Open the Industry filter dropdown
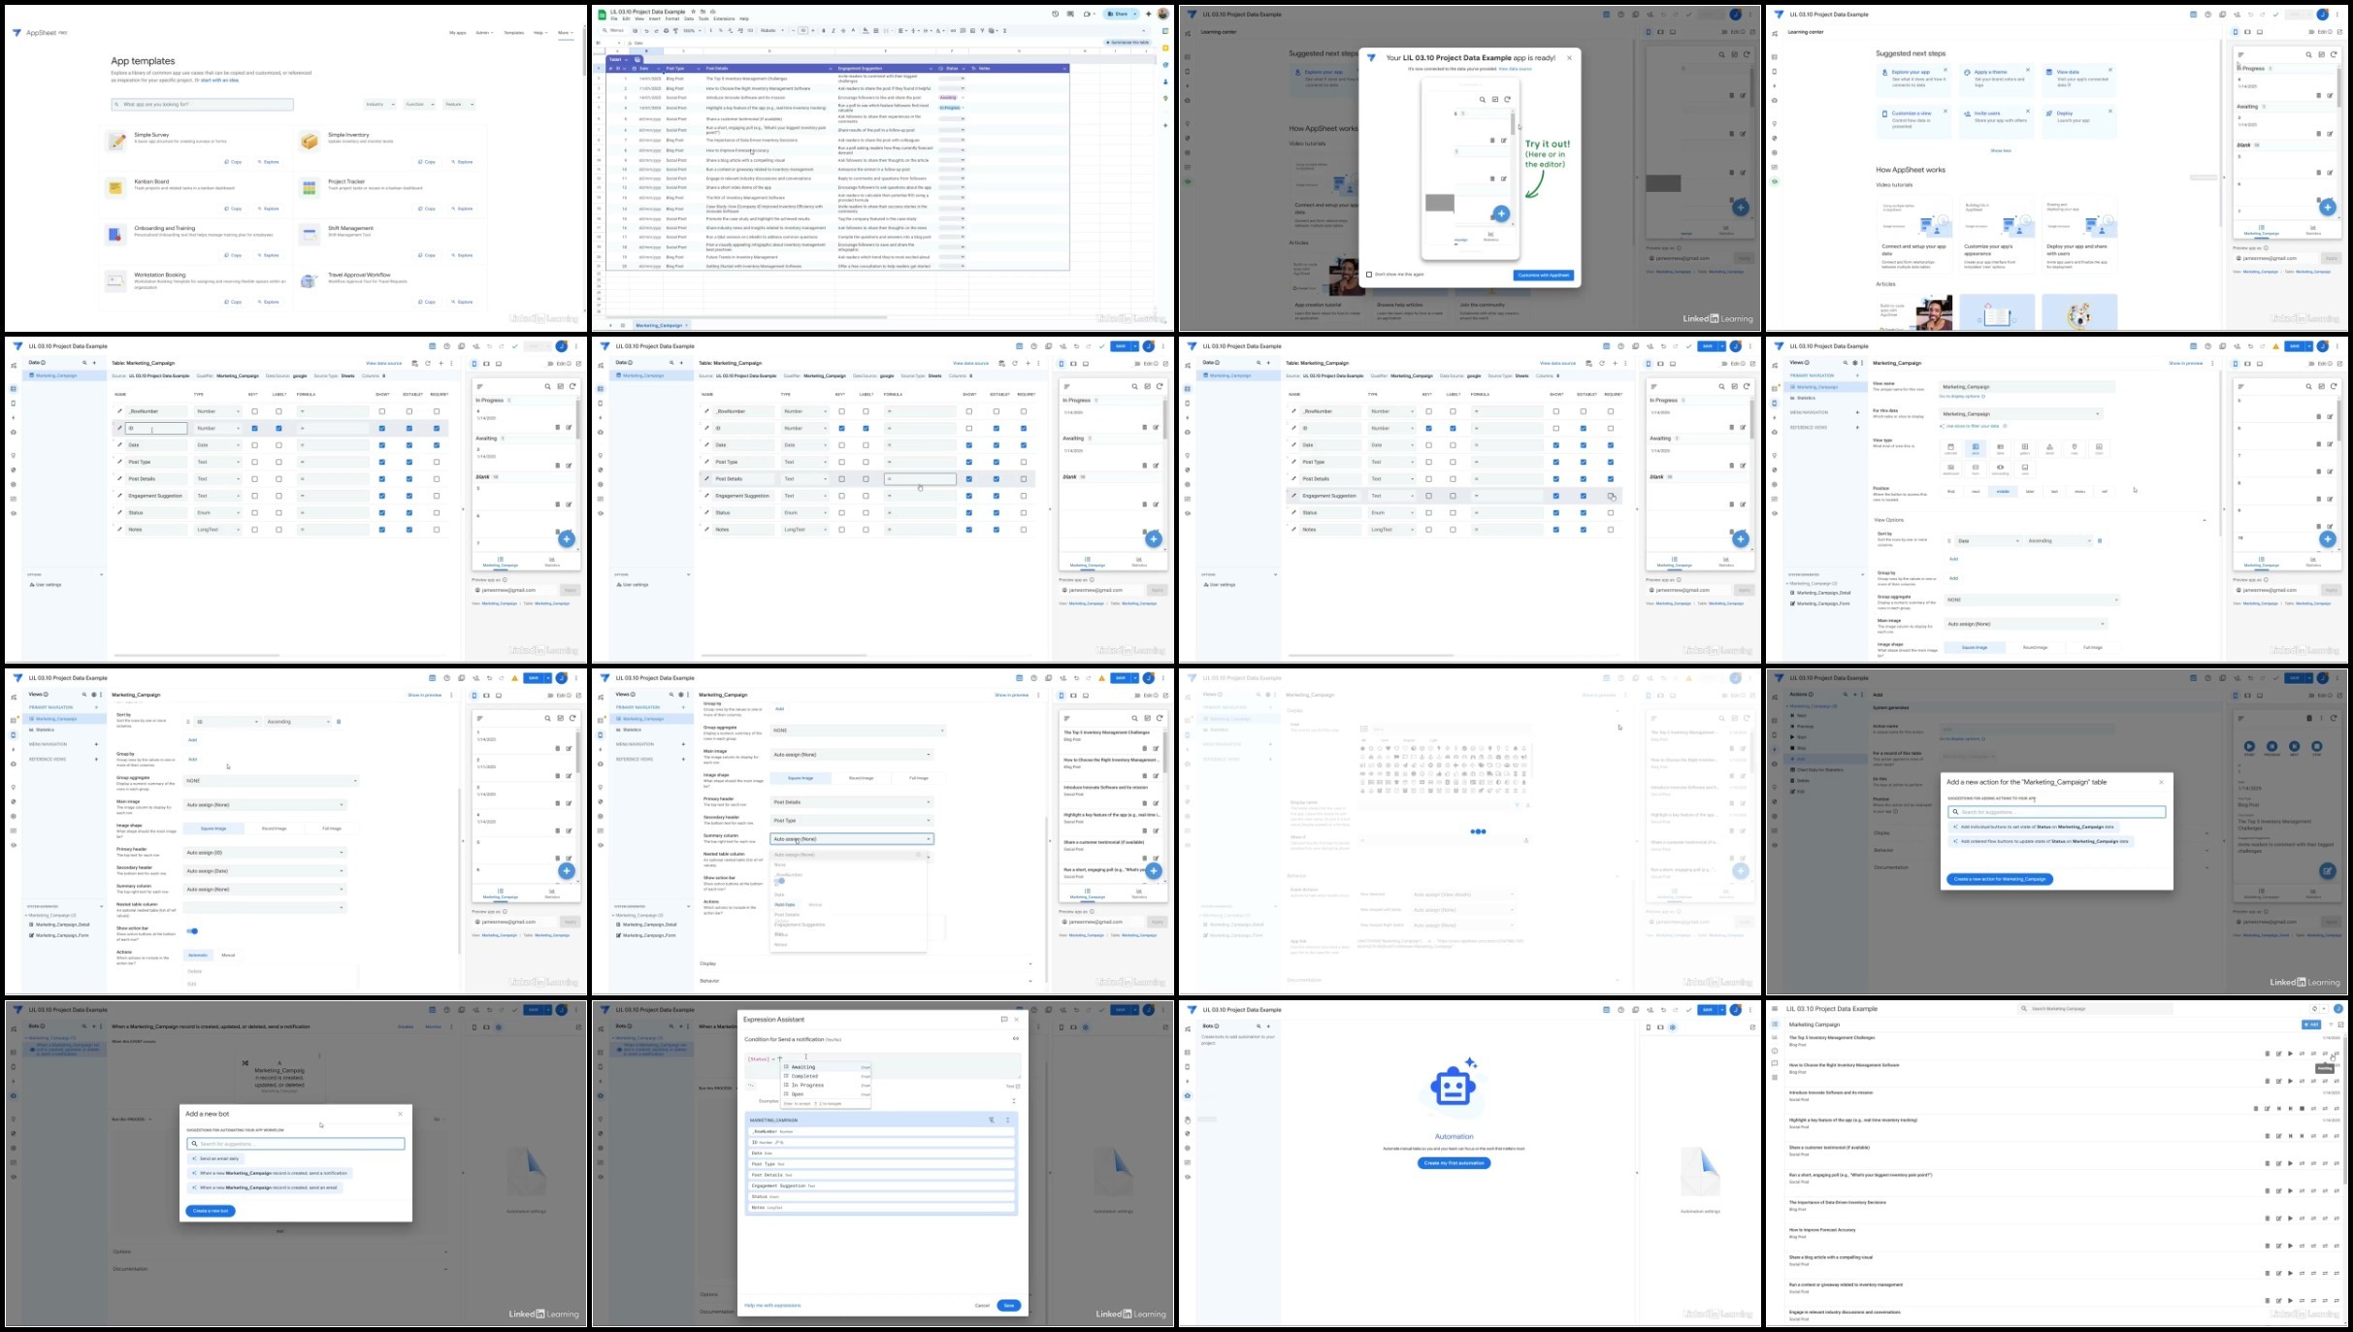Image resolution: width=2353 pixels, height=1332 pixels. click(379, 105)
